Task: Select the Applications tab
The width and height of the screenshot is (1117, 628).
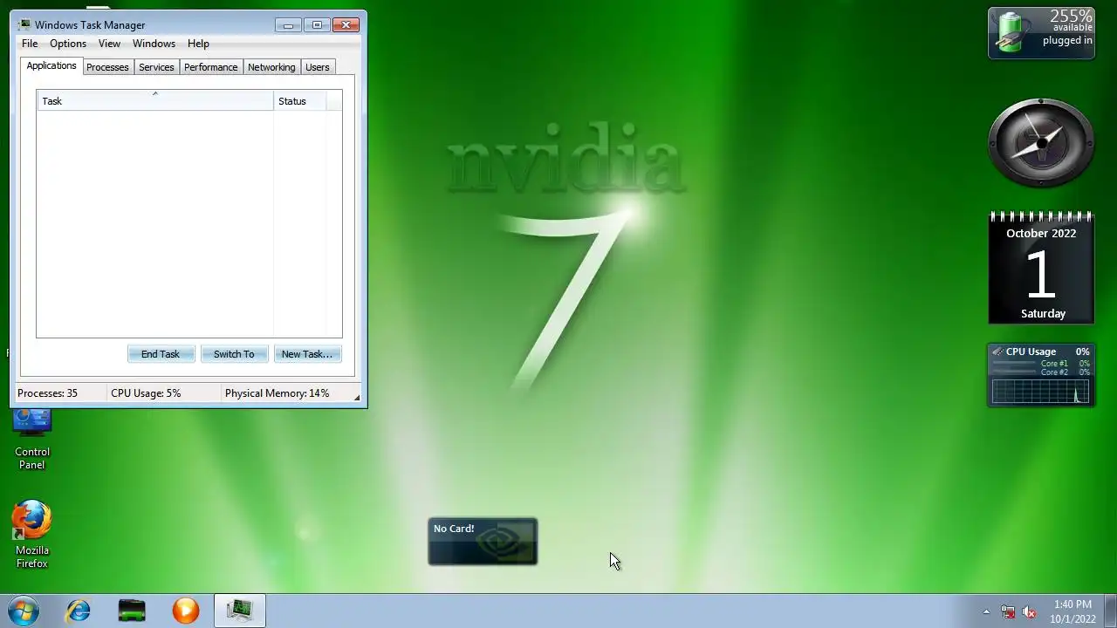Action: pyautogui.click(x=51, y=66)
